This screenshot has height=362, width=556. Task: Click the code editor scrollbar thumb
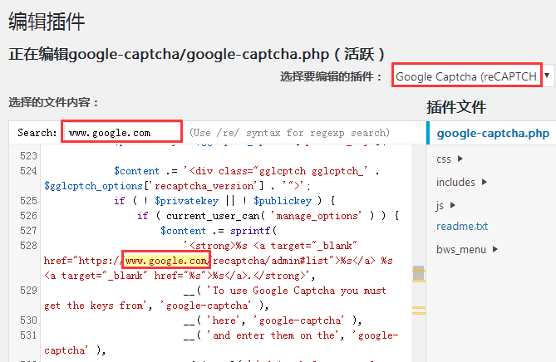pos(418,273)
